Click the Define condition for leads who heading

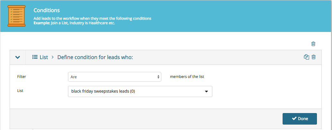coord(95,57)
